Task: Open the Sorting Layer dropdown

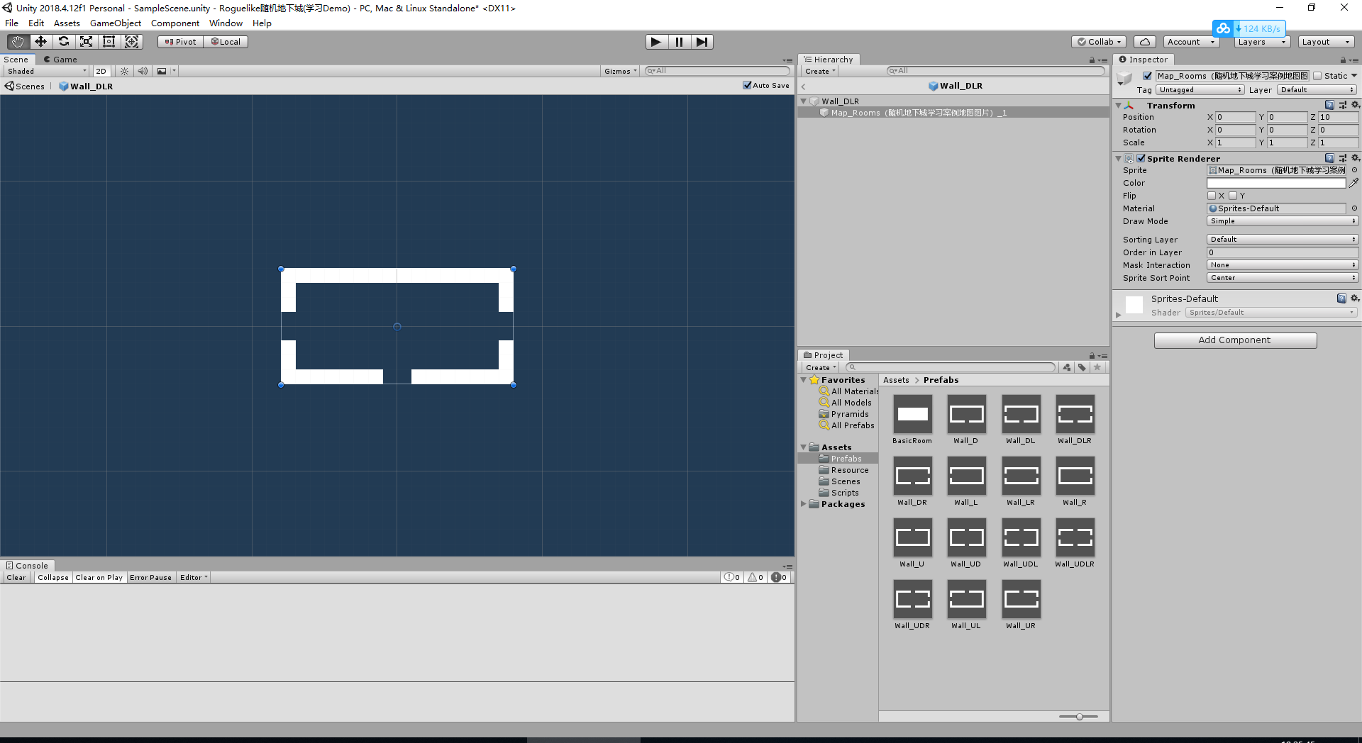Action: tap(1282, 239)
